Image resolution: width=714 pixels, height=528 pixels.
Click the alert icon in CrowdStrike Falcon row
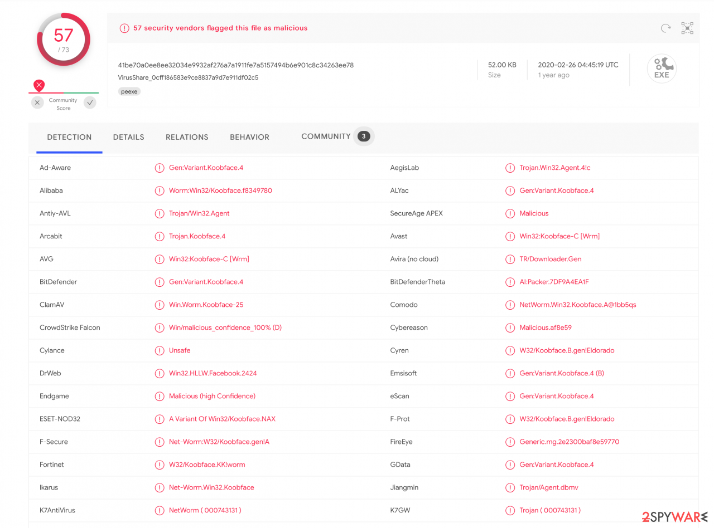160,327
